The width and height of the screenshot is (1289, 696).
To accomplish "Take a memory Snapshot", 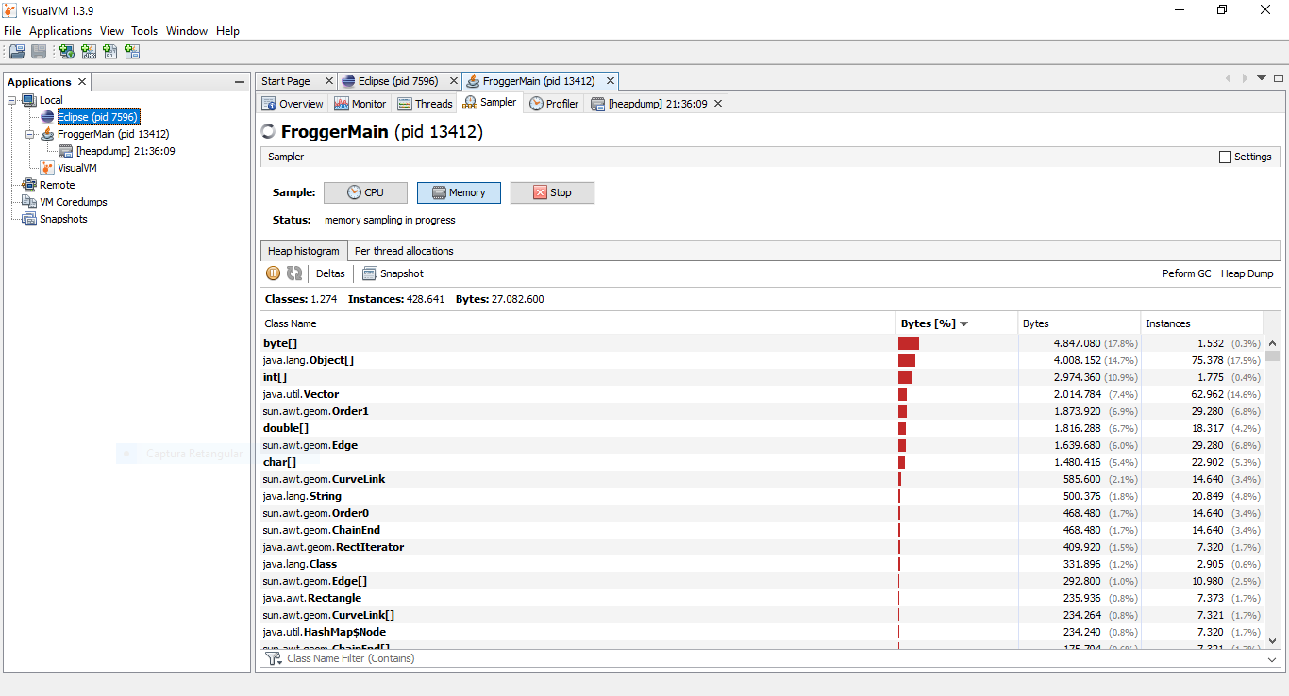I will tap(393, 273).
